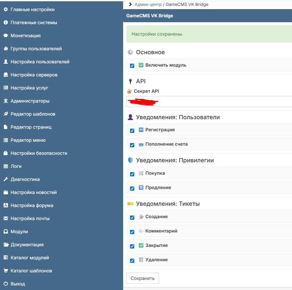Click the folder icon beside Документация
This screenshot has width=292, height=290.
point(6,245)
